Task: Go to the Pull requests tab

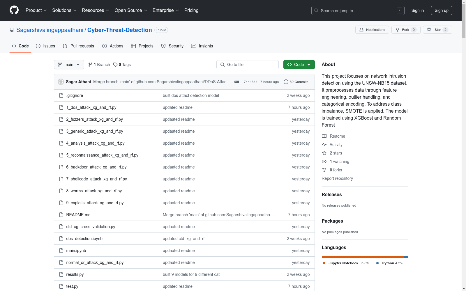Action: tap(78, 46)
